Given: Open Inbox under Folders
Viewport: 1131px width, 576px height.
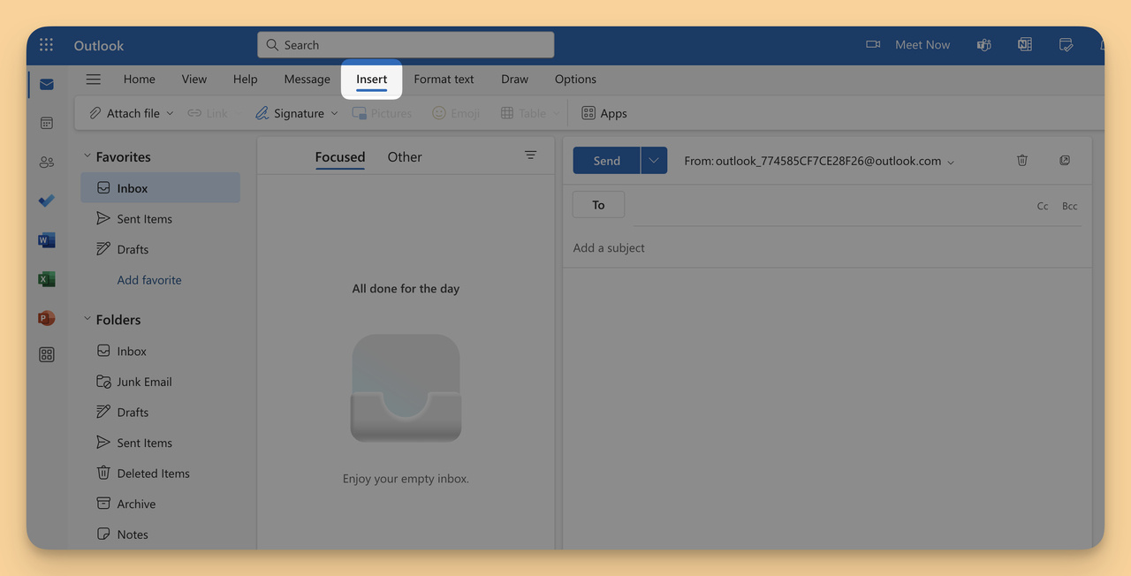Looking at the screenshot, I should click(160, 351).
